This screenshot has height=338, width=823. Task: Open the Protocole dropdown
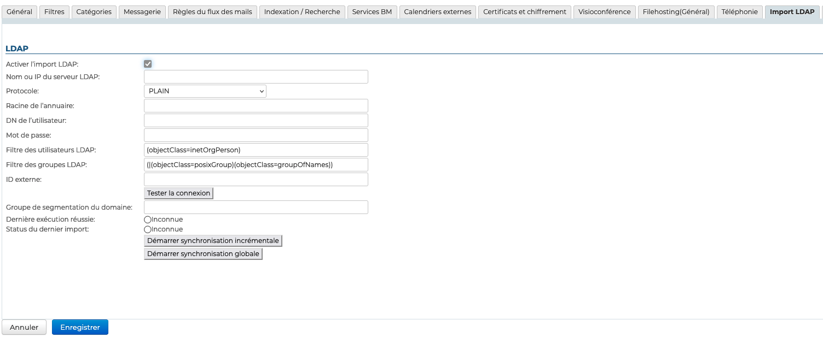(x=205, y=91)
